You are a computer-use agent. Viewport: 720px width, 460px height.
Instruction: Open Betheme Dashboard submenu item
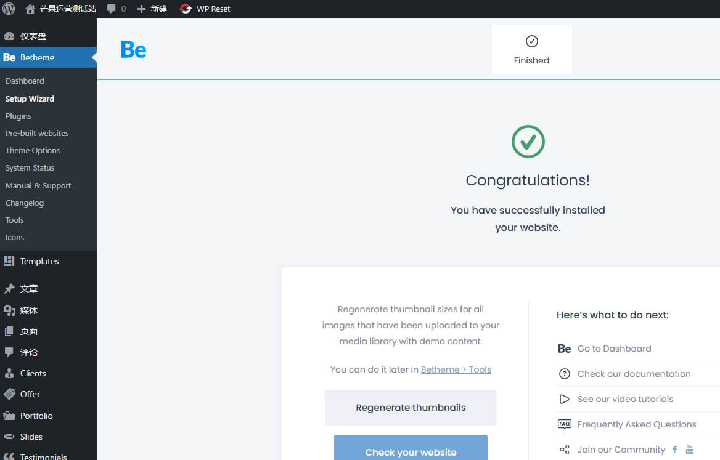point(25,81)
